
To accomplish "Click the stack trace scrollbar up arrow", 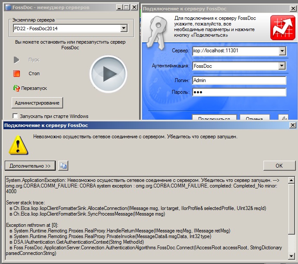I will pyautogui.click(x=292, y=180).
